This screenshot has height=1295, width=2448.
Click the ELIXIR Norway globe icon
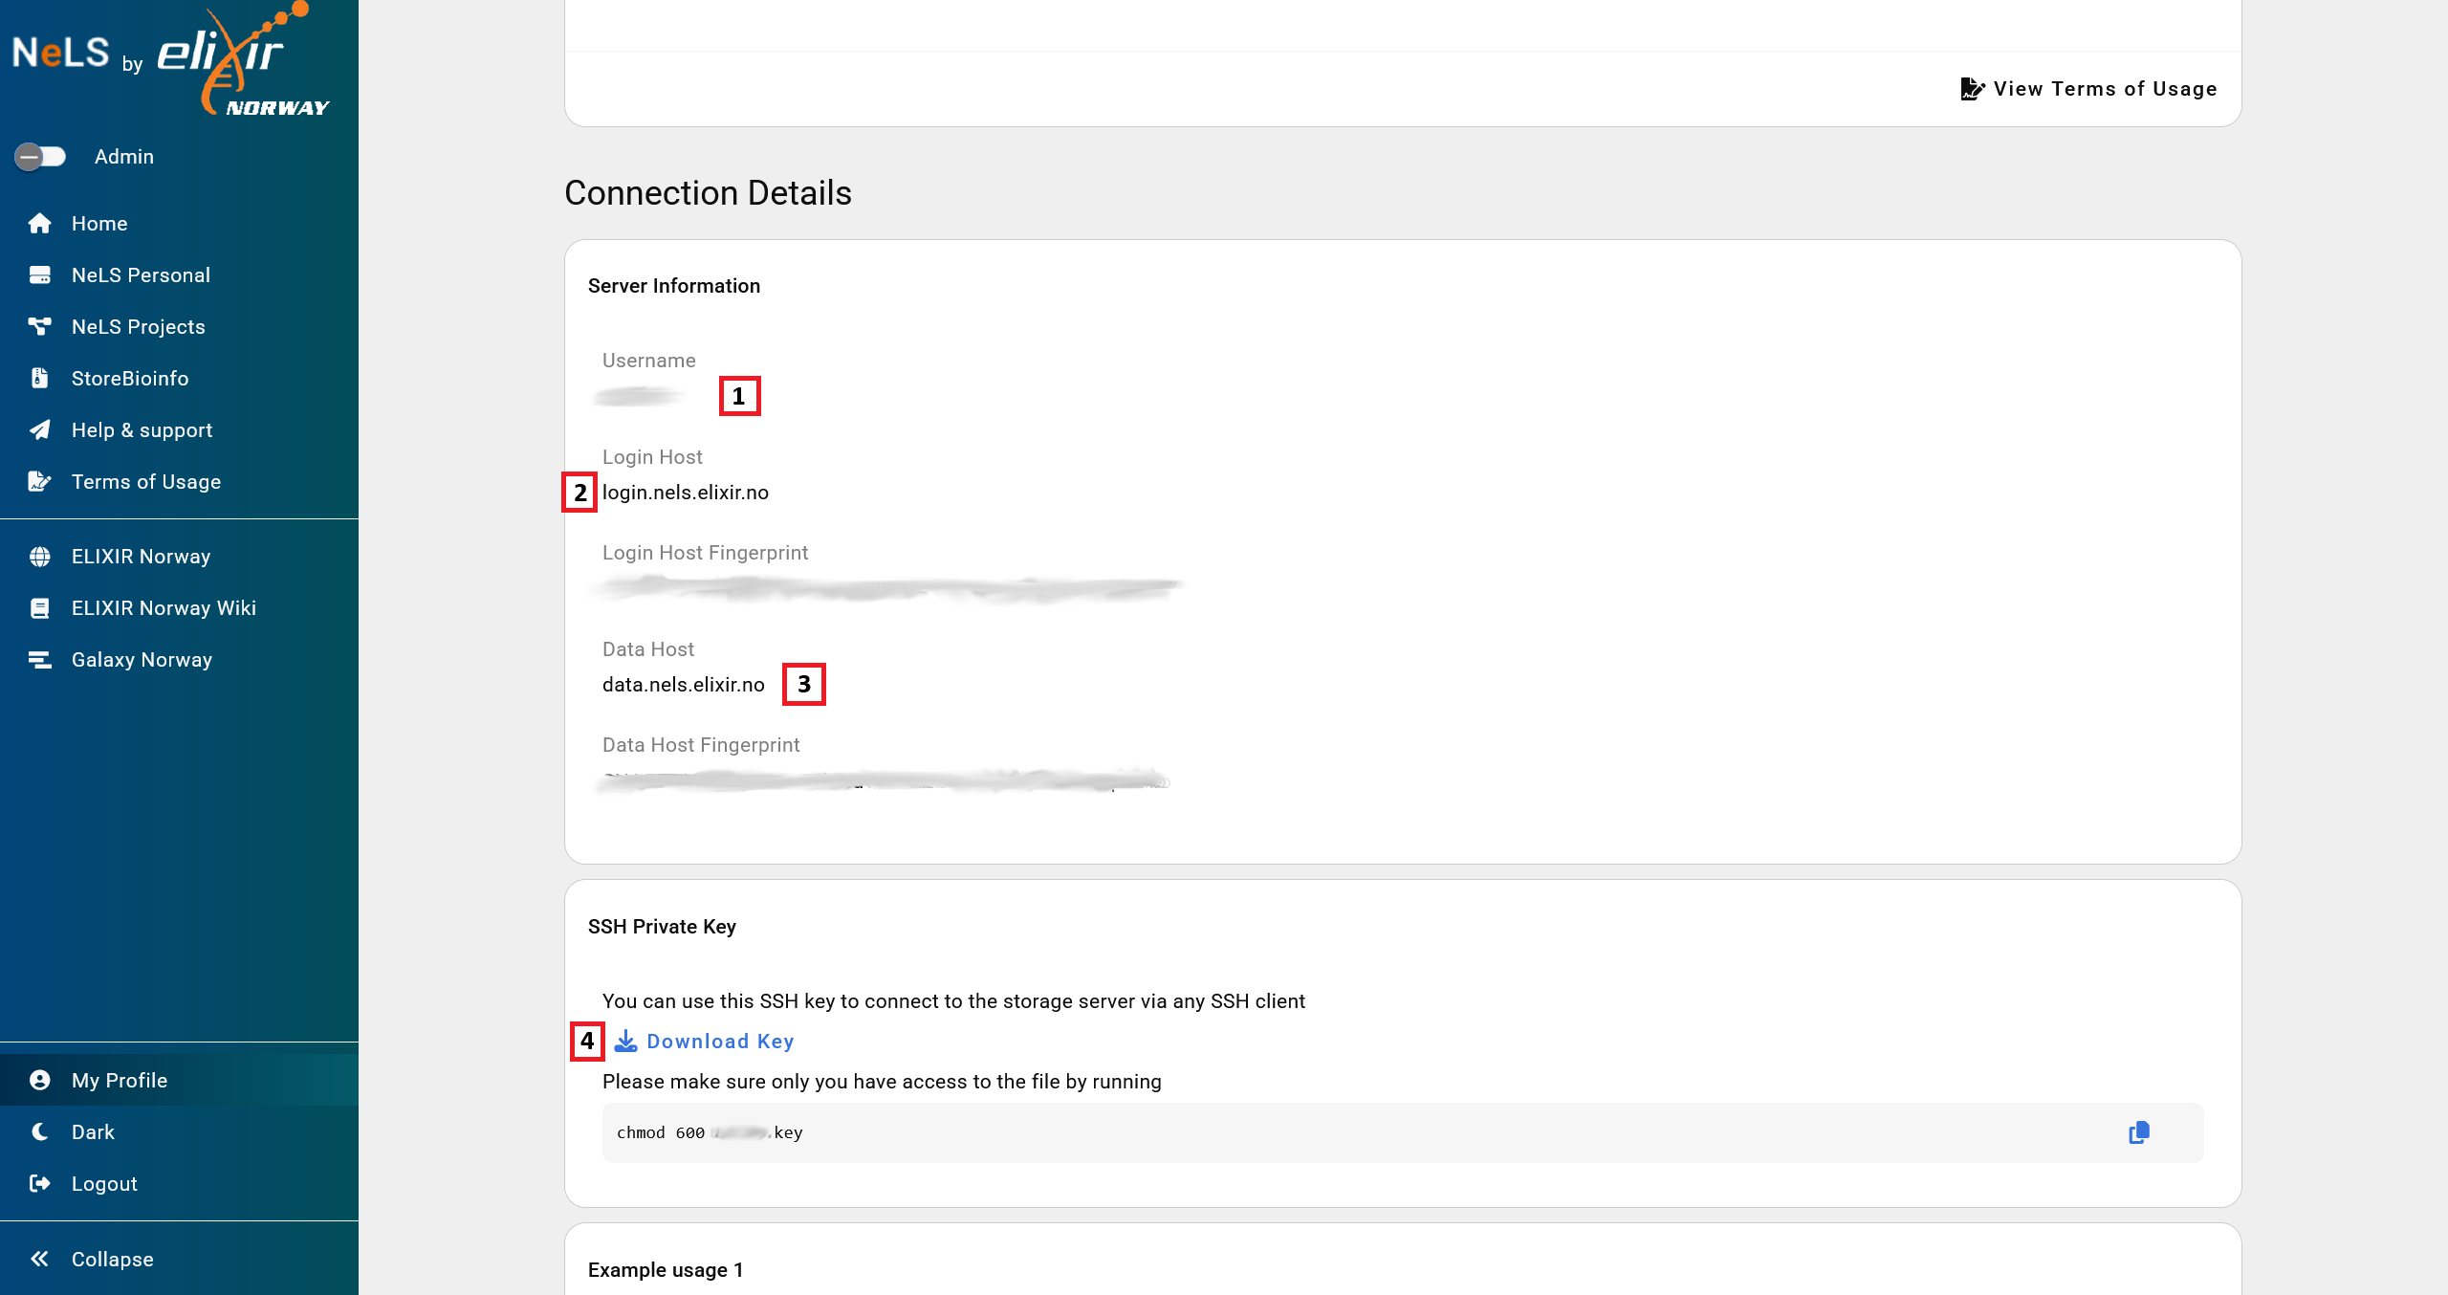39,557
